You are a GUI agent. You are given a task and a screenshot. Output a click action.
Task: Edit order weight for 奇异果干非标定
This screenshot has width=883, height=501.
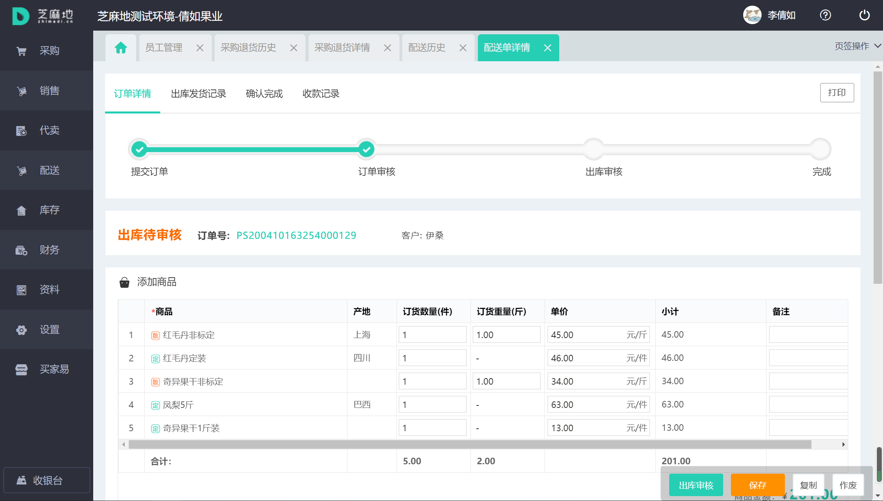pyautogui.click(x=506, y=381)
